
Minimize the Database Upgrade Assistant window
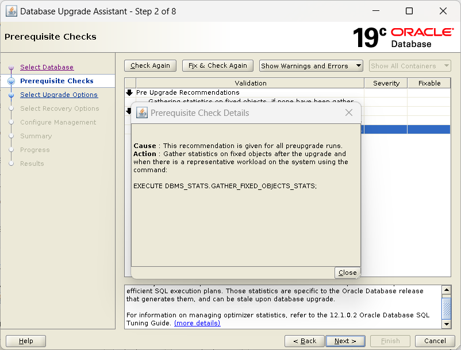pyautogui.click(x=376, y=11)
